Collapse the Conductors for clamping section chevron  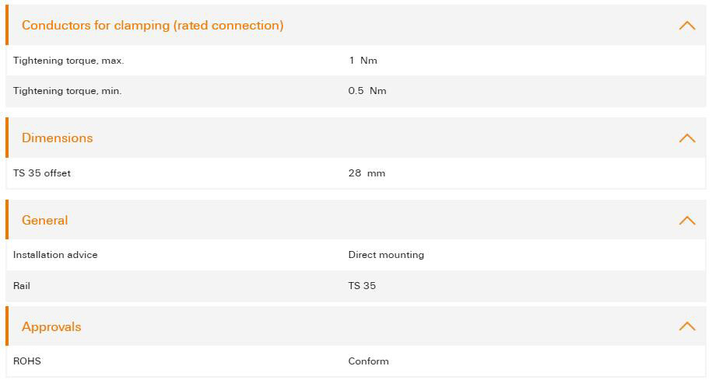686,26
